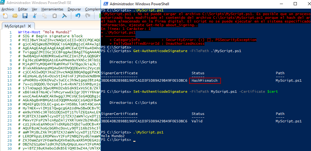The width and height of the screenshot is (311, 151).
Task: Click the editor line starting '# HylNEK+viIM1El'
Action: [59, 108]
